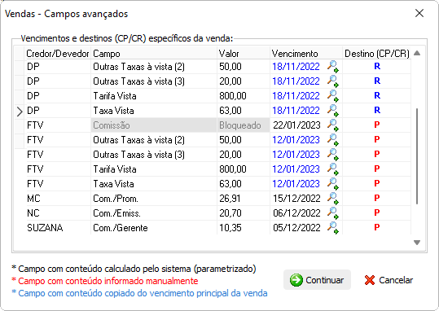The image size is (439, 311).
Task: Click date 18/11/2022 in DP Tarifa Vista row
Action: tap(296, 96)
